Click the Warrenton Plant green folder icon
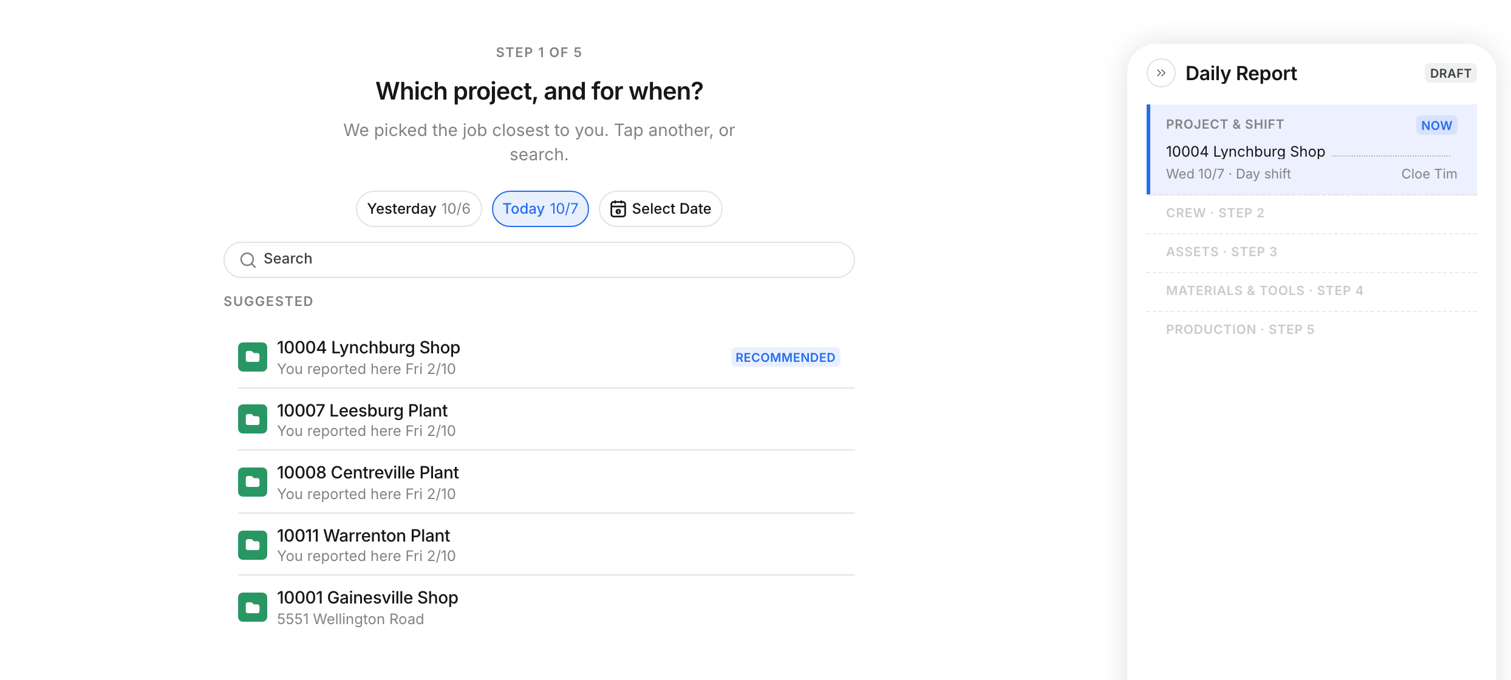This screenshot has height=680, width=1511. pos(253,545)
